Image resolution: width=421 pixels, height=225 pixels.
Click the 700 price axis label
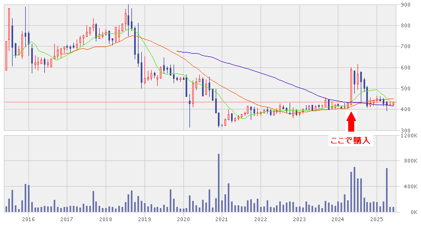(406, 47)
